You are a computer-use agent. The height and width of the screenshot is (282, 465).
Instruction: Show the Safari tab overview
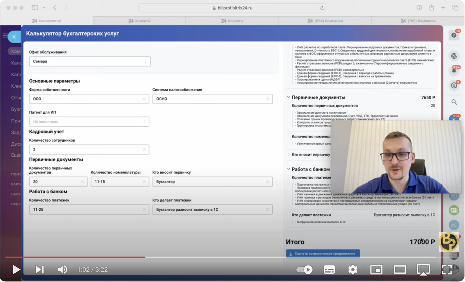click(455, 8)
